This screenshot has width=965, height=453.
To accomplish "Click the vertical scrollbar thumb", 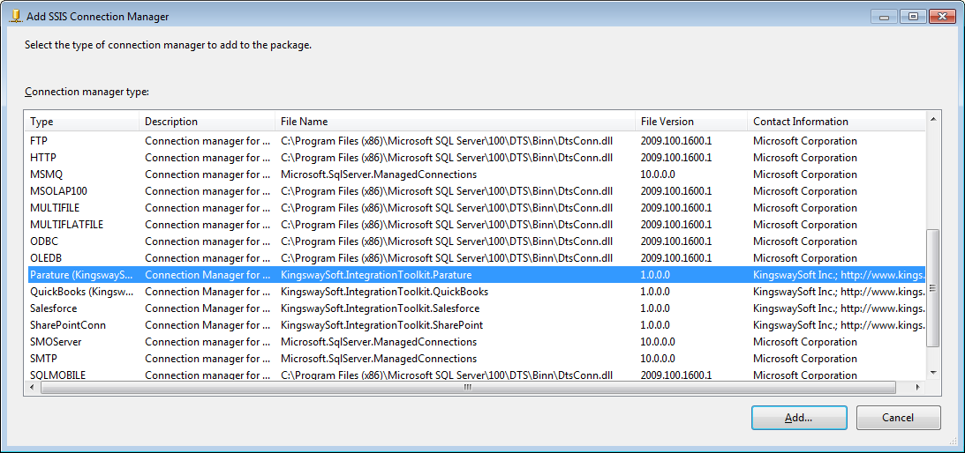I will 933,287.
